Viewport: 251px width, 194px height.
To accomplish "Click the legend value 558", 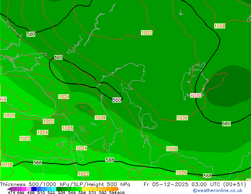I will [x=82, y=192].
